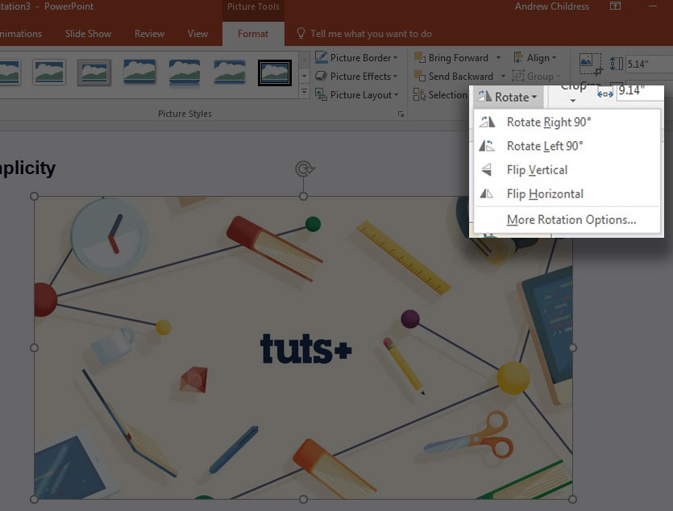Viewport: 673px width, 511px height.
Task: Click the Bring Forward button
Action: [451, 57]
